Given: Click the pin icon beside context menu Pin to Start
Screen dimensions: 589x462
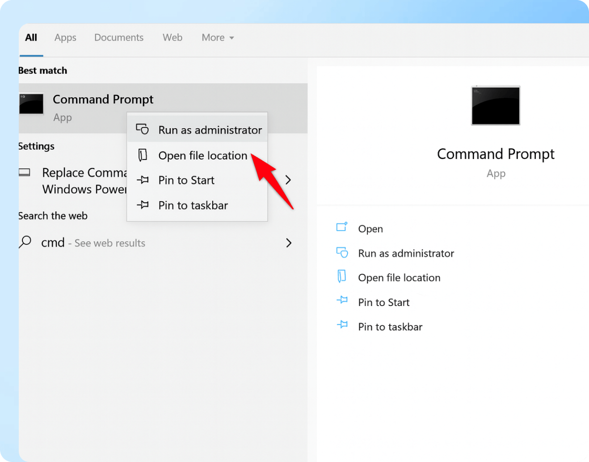Looking at the screenshot, I should [x=143, y=180].
